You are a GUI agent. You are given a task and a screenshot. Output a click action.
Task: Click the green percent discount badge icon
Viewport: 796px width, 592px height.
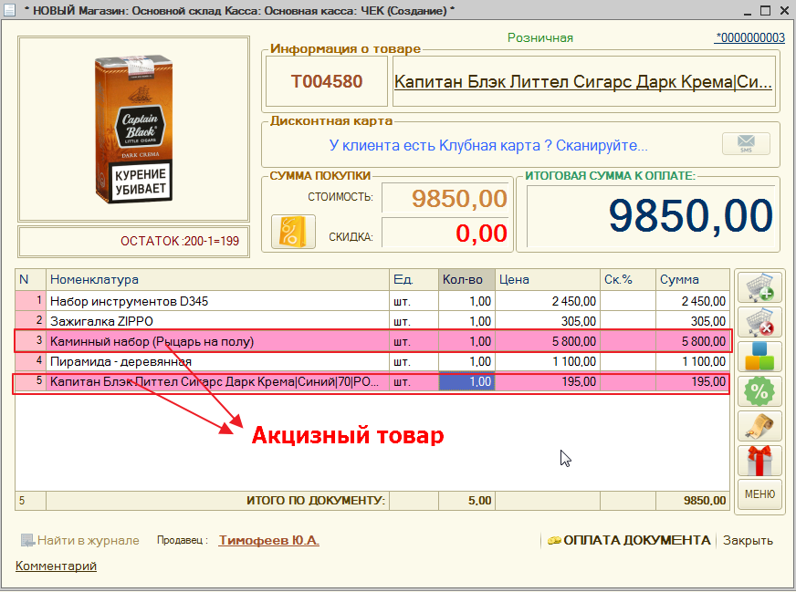(x=759, y=391)
